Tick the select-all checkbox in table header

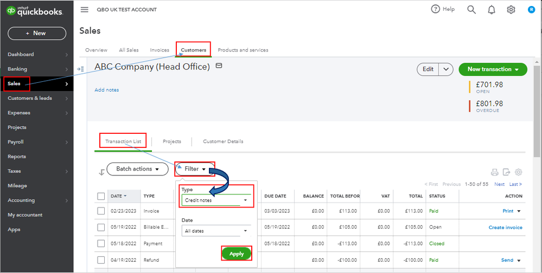pos(101,196)
